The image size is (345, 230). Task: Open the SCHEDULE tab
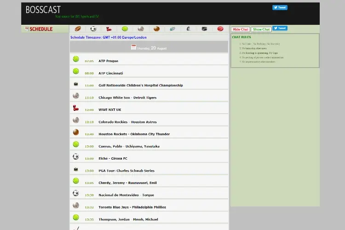pos(45,29)
